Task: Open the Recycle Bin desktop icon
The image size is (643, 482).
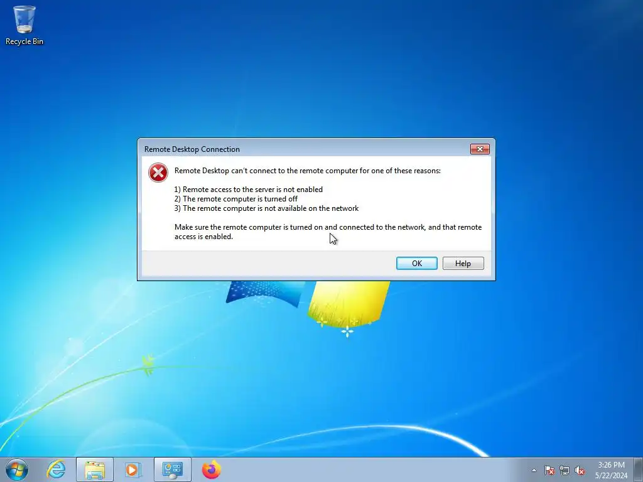Action: pos(24,25)
